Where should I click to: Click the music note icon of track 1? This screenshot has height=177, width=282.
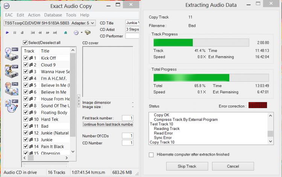tap(31, 58)
